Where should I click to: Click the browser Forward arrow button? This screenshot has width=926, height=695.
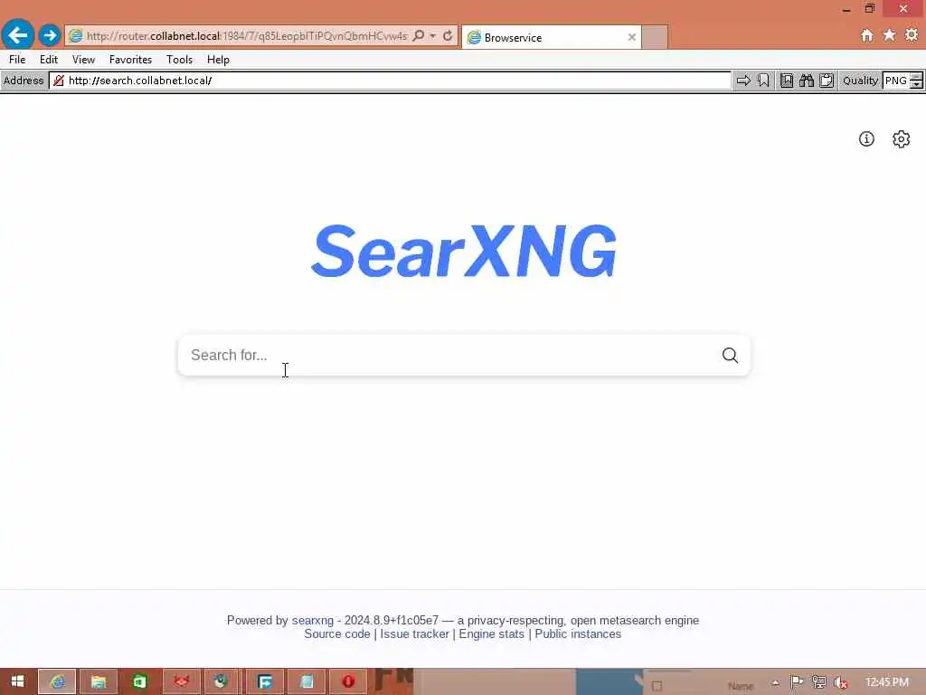point(50,35)
